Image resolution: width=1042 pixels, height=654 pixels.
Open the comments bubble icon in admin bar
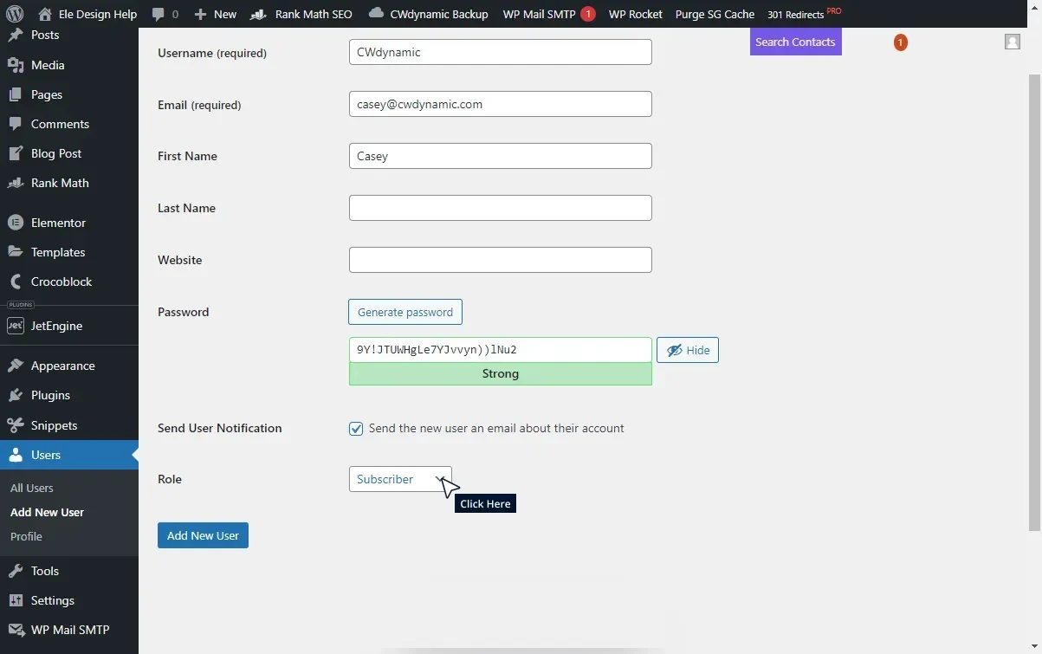[x=158, y=14]
